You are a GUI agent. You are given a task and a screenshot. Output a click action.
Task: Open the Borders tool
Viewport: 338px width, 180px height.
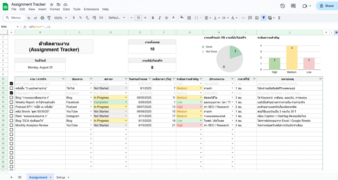tap(189, 18)
